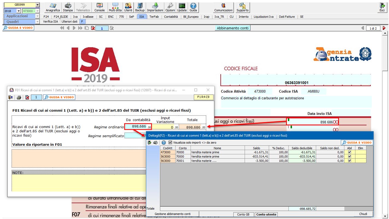The image size is (389, 219).
Task: Toggle Visualizza solo importi <> da zero
Action: coord(171,142)
